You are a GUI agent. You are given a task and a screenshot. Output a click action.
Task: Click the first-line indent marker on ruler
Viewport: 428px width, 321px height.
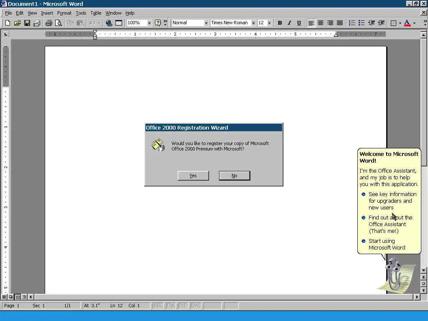point(95,33)
